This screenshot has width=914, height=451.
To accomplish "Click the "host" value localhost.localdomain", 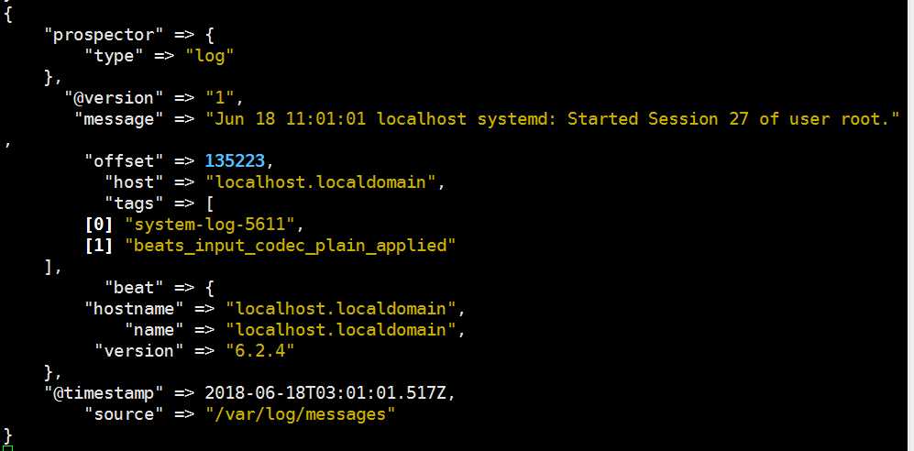I will coord(320,182).
